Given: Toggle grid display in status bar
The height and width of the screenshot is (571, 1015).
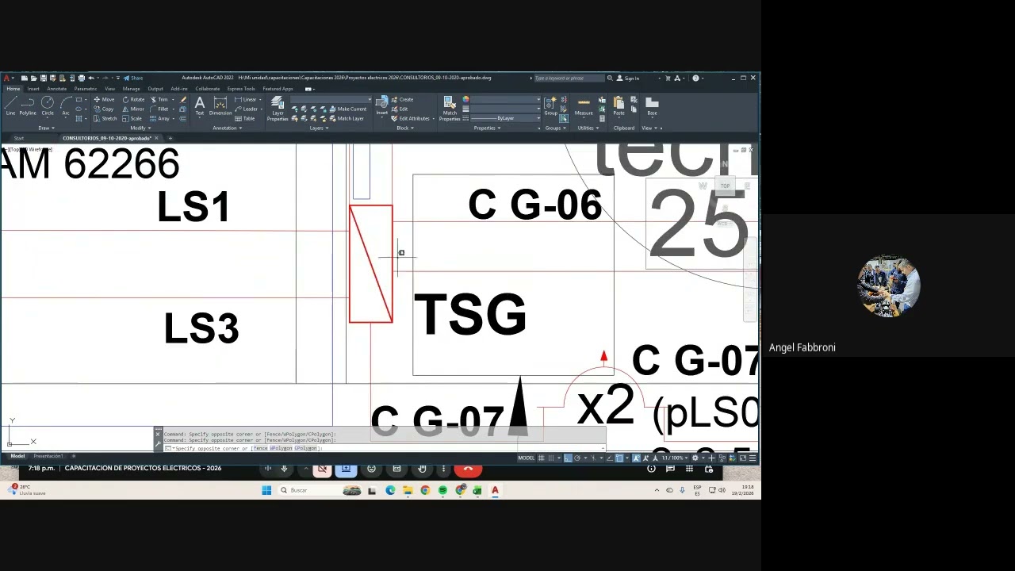Looking at the screenshot, I should (542, 458).
